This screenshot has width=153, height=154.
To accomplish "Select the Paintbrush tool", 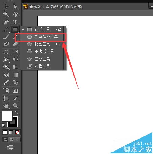I will tap(6, 37).
